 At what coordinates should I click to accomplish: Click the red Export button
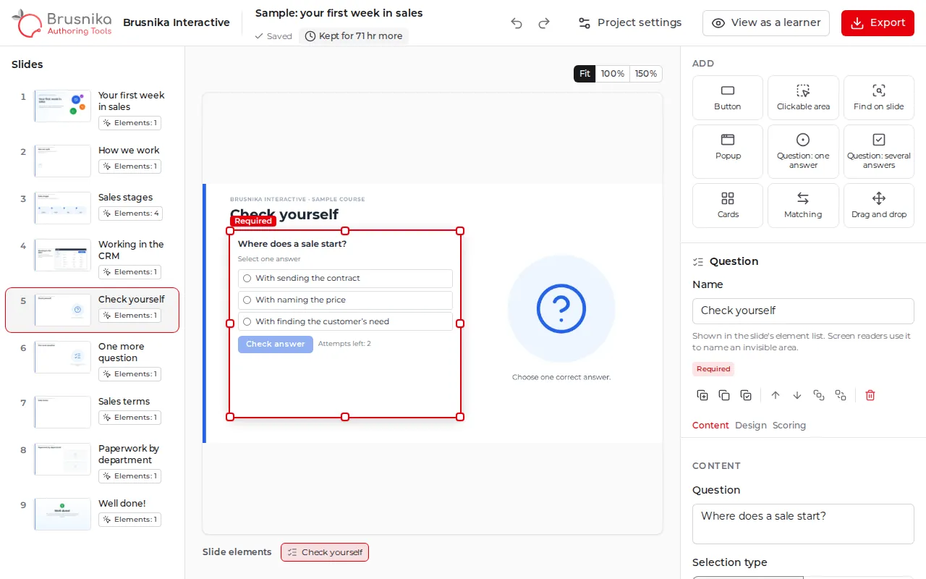(878, 23)
